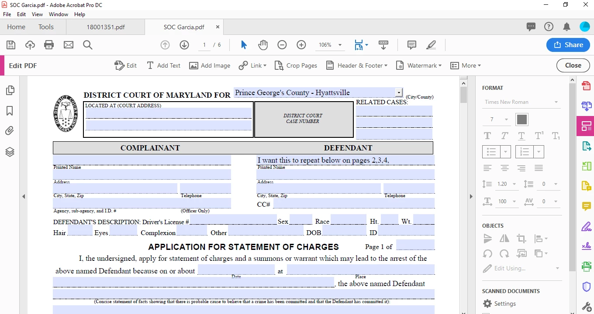This screenshot has height=314, width=594.
Task: Print the document with the printer icon
Action: coord(49,45)
